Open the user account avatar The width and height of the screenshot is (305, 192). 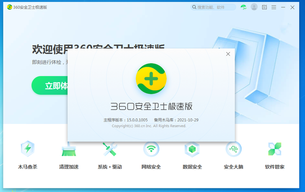click(254, 7)
